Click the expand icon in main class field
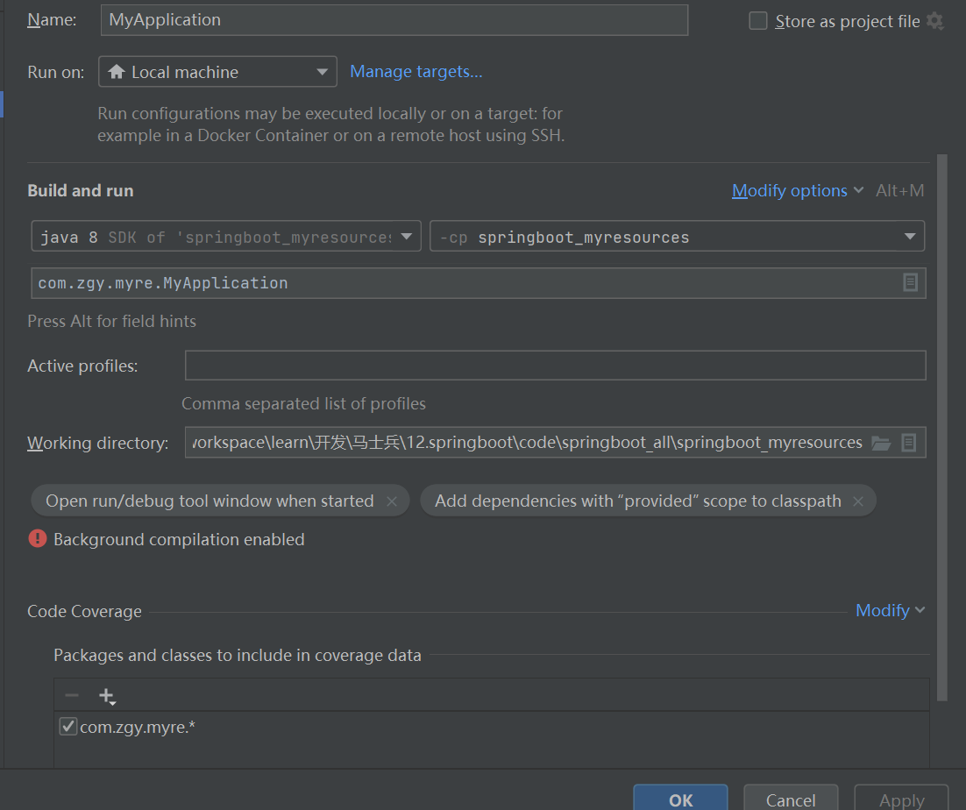Viewport: 966px width, 810px height. [x=910, y=282]
